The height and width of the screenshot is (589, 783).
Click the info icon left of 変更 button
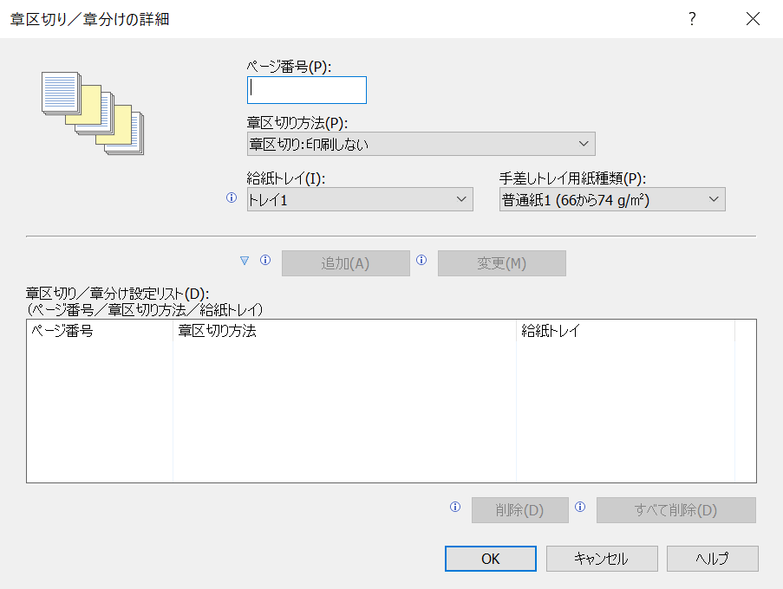421,260
